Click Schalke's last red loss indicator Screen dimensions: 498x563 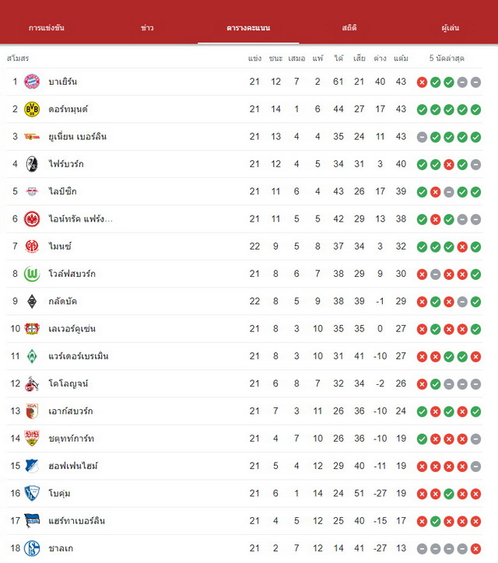[x=475, y=549]
